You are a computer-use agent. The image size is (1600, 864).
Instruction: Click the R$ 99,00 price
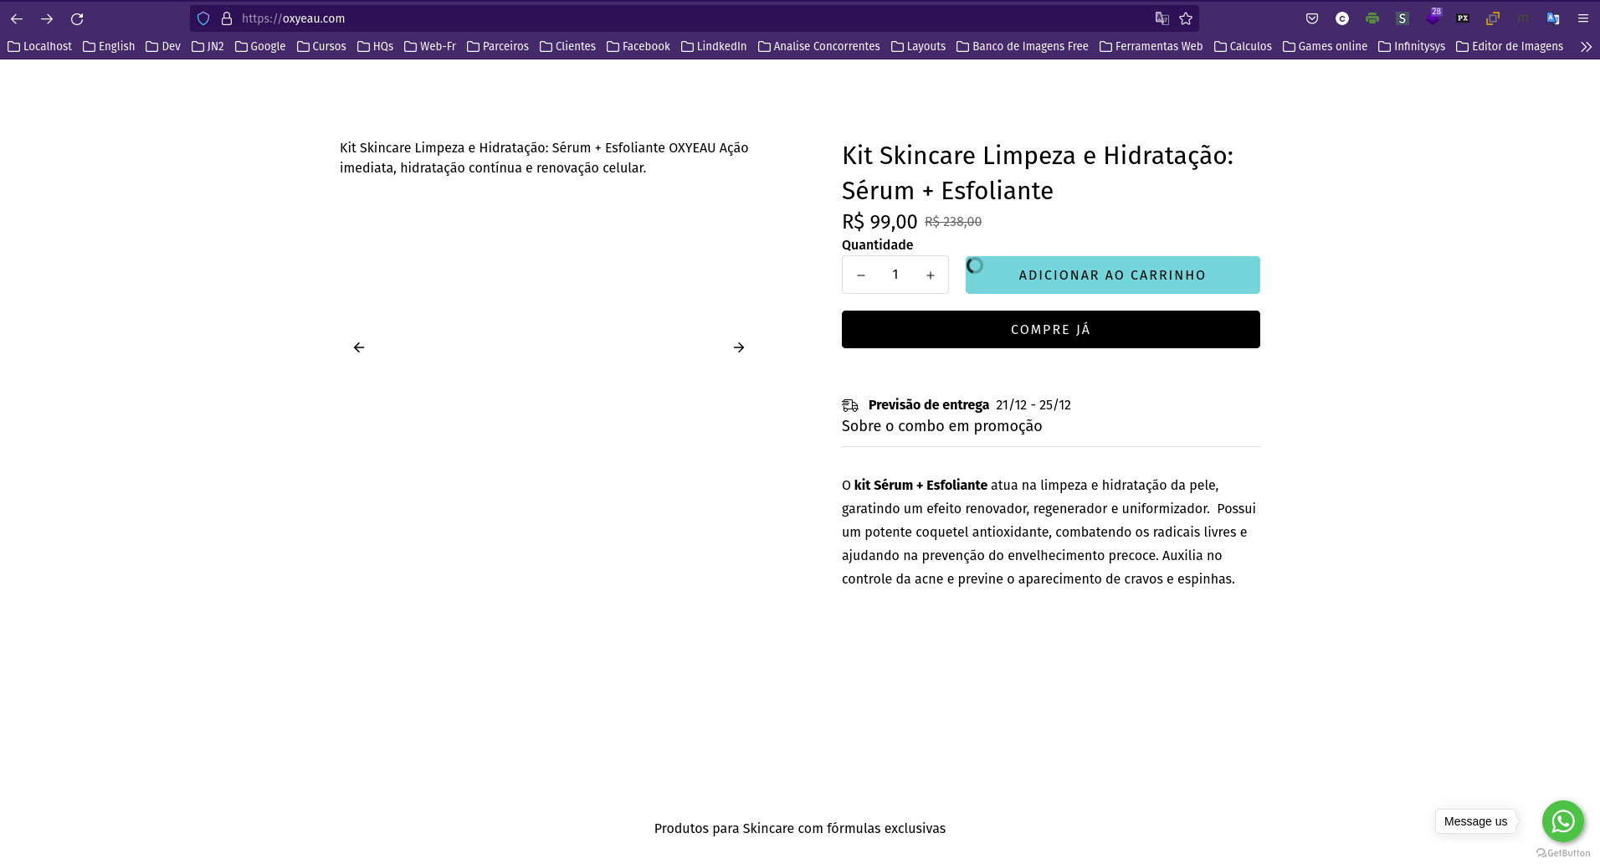pyautogui.click(x=879, y=222)
